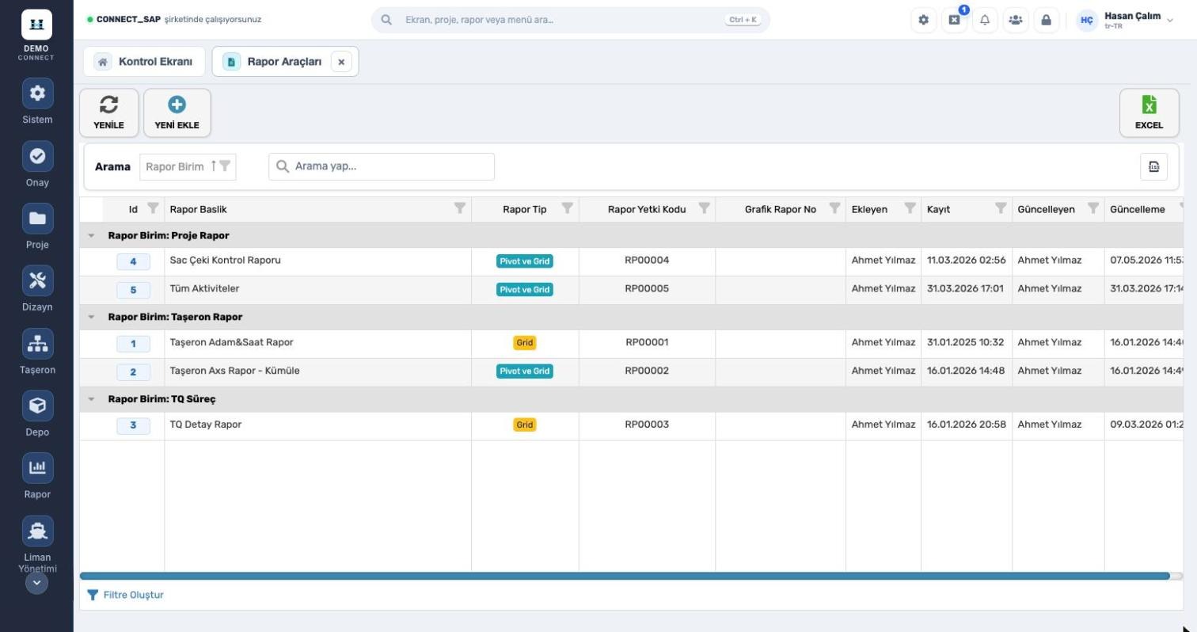This screenshot has height=632, width=1197.
Task: Open the Kayıt column filter
Action: coord(1001,208)
